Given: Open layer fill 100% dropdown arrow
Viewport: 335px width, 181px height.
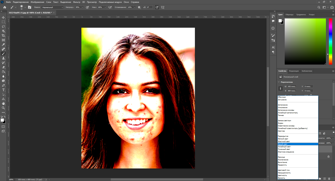Looking at the screenshot, I should tap(333, 143).
